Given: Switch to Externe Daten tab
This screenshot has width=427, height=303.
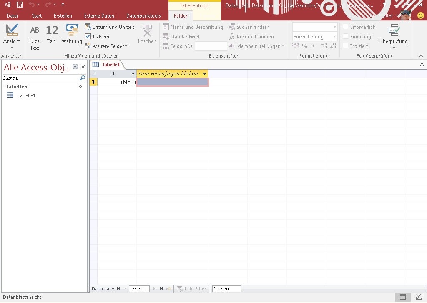Looking at the screenshot, I should [99, 16].
